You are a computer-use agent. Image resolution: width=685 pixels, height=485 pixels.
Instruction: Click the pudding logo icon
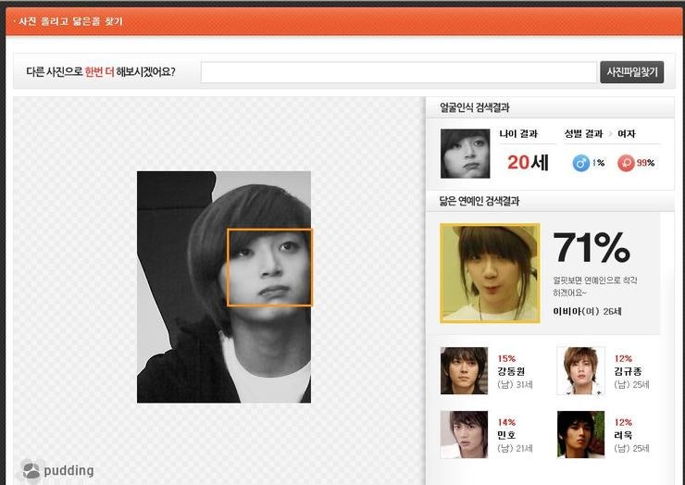(31, 470)
